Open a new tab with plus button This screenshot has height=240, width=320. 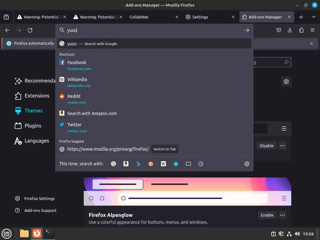(x=301, y=17)
